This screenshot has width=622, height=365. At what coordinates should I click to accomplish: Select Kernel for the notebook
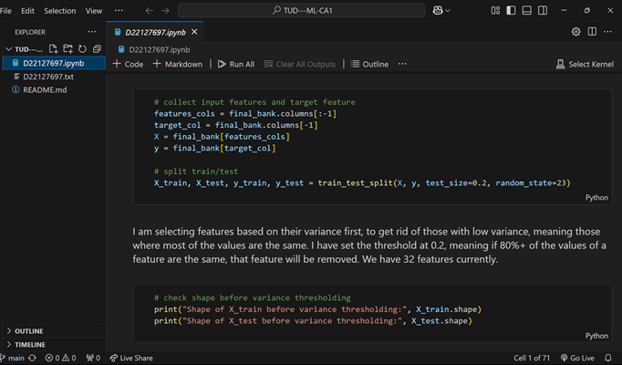585,64
